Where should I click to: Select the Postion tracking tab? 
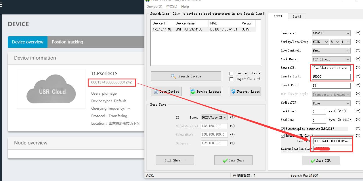[x=67, y=42]
